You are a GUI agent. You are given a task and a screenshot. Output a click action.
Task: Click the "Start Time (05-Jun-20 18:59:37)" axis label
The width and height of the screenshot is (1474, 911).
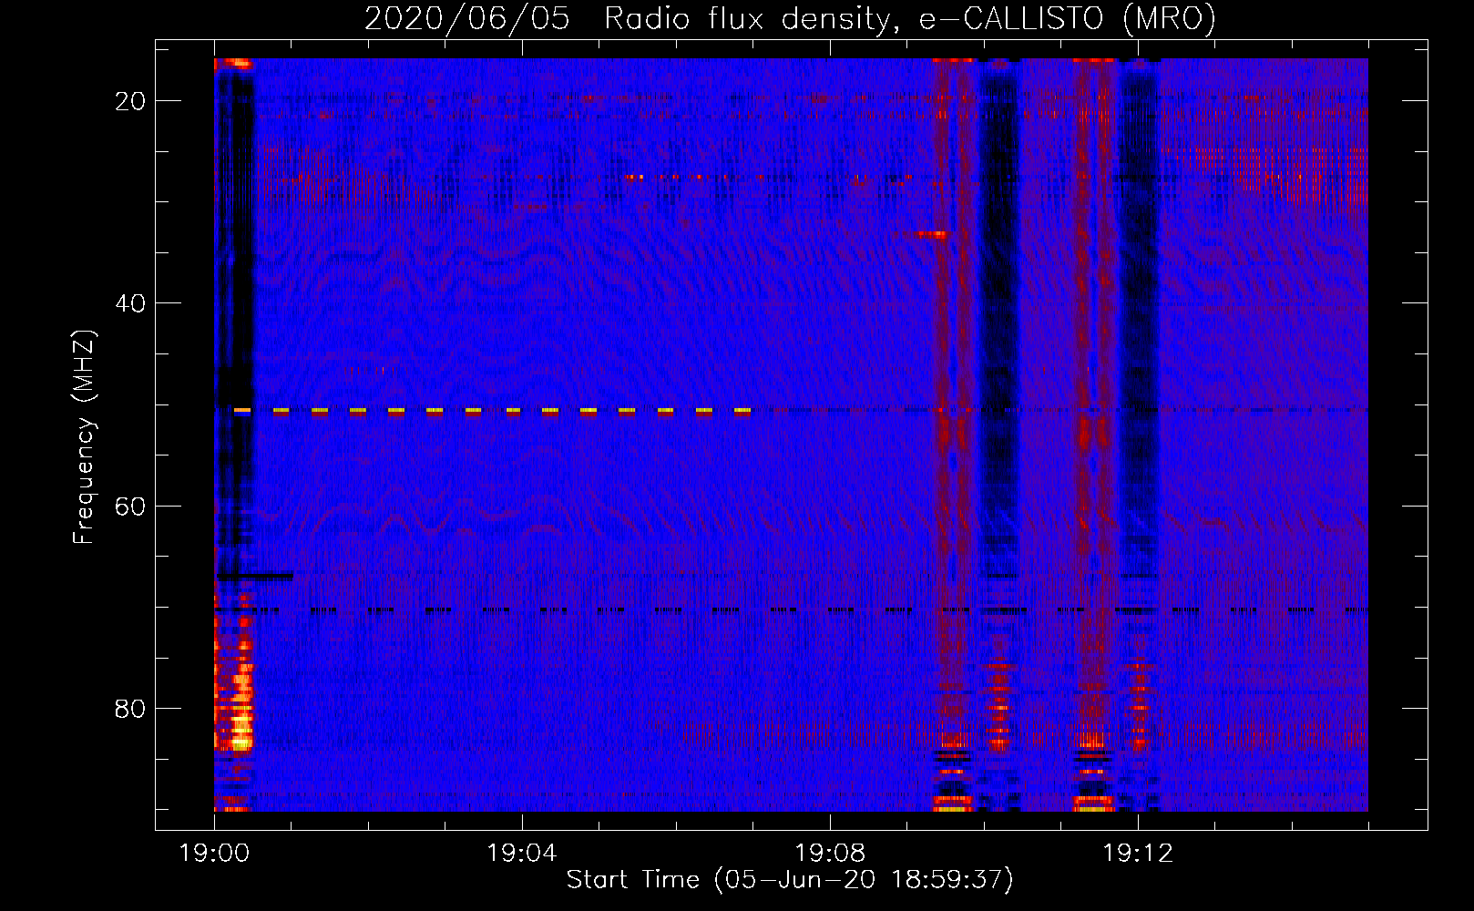790,880
